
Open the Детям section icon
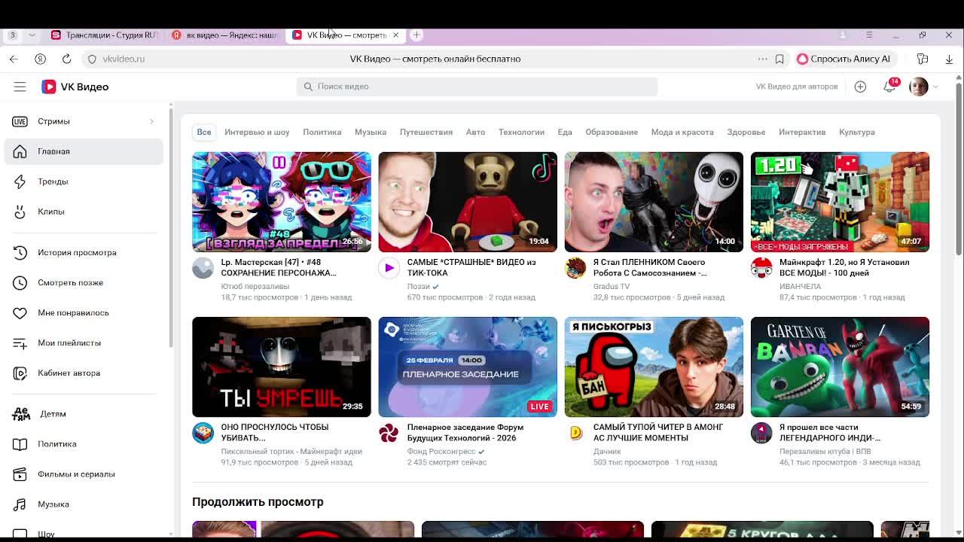[20, 414]
